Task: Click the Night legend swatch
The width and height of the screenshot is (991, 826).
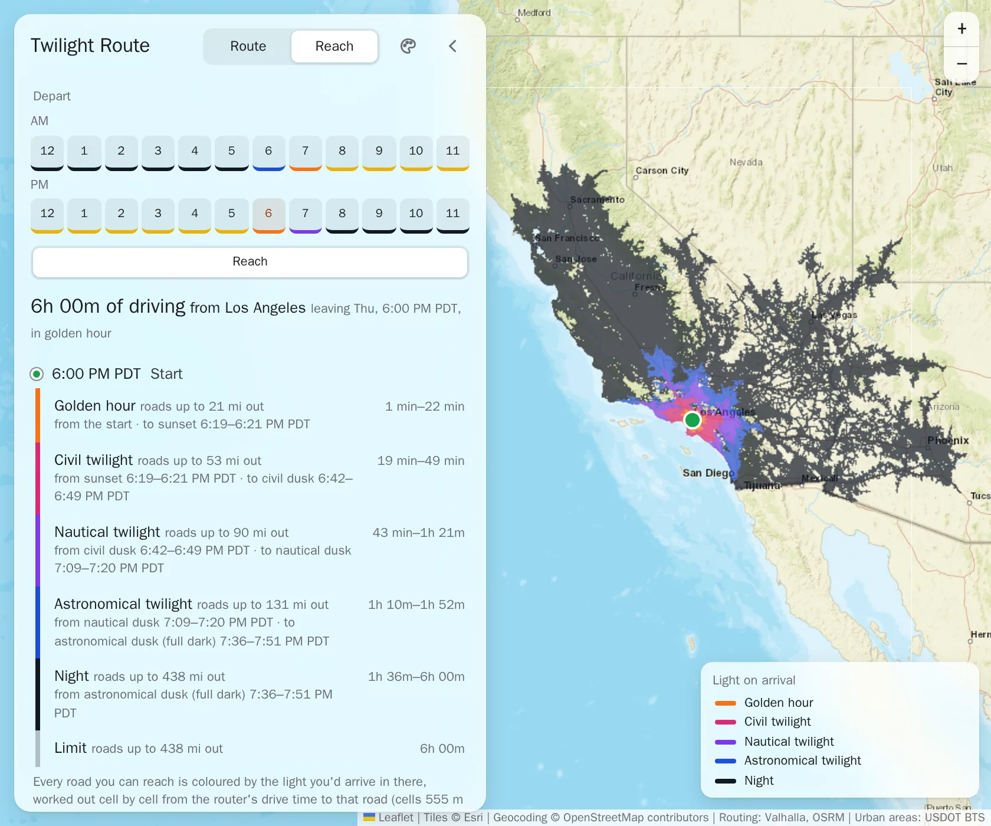Action: coord(726,781)
